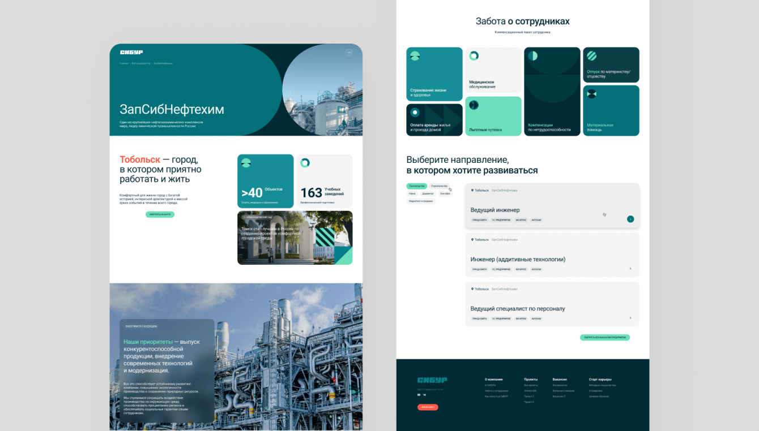
Task: Click the icon on the >40 Объектов card
Action: point(246,163)
